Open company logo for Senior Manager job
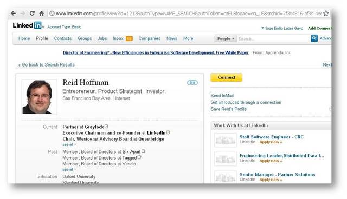347x199 pixels. 226,177
